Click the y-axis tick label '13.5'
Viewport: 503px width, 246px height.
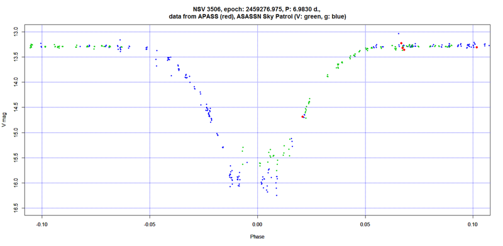pyautogui.click(x=15, y=57)
